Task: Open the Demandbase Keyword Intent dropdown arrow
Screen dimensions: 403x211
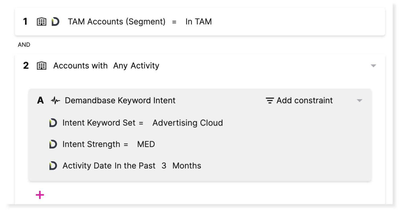Action: [359, 101]
